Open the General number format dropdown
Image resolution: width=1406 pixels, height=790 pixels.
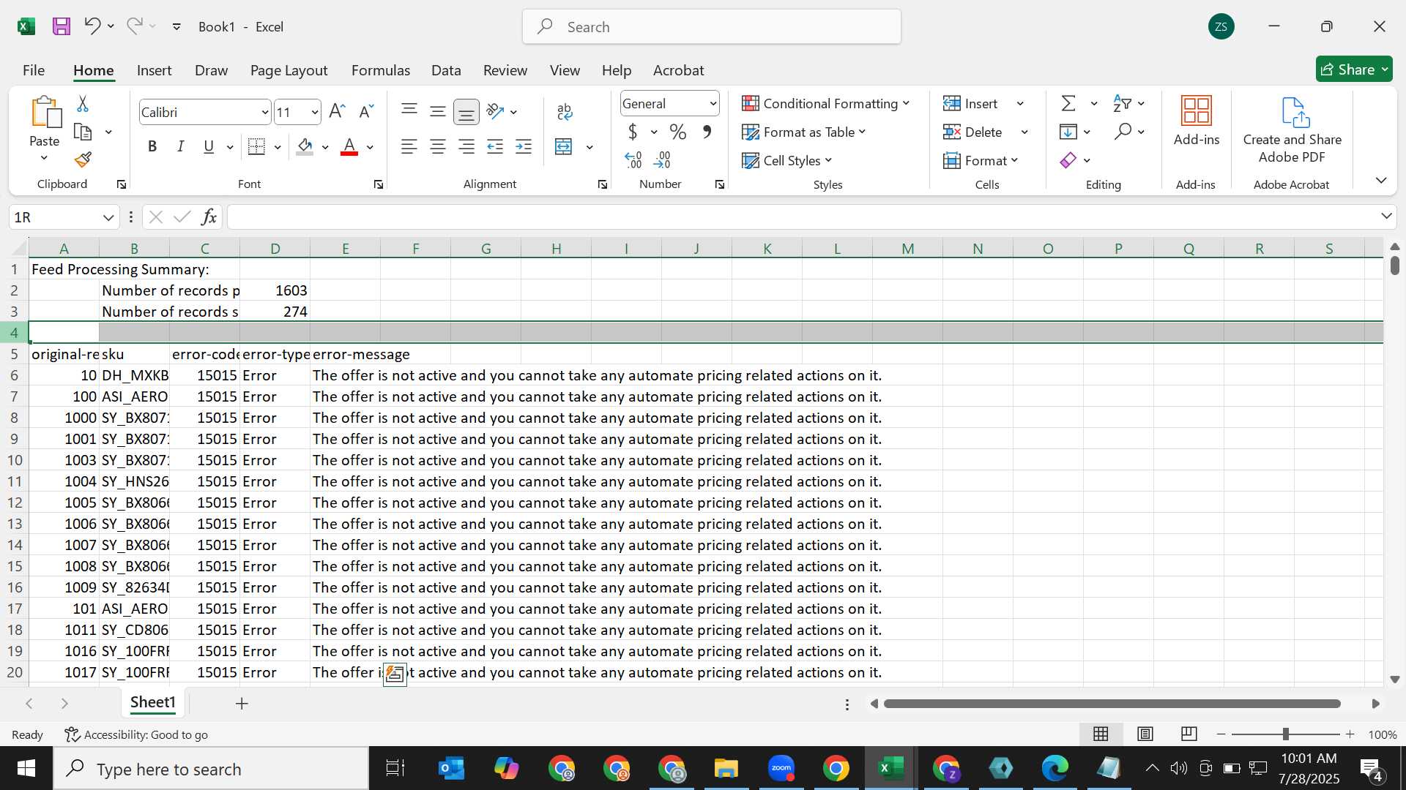pyautogui.click(x=713, y=104)
